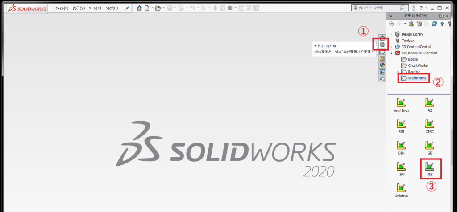
Task: Open the ファイル(F) menu
Action: (62, 8)
